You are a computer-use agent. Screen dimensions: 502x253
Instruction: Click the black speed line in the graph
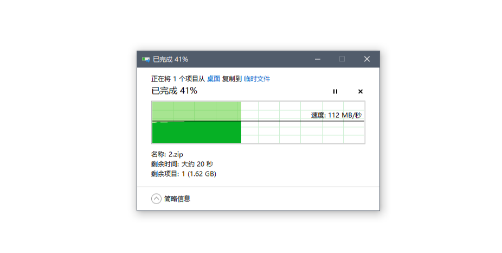258,121
